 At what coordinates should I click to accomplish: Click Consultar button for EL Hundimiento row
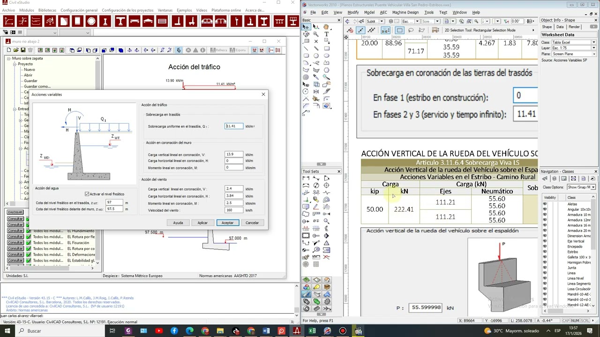point(15,231)
